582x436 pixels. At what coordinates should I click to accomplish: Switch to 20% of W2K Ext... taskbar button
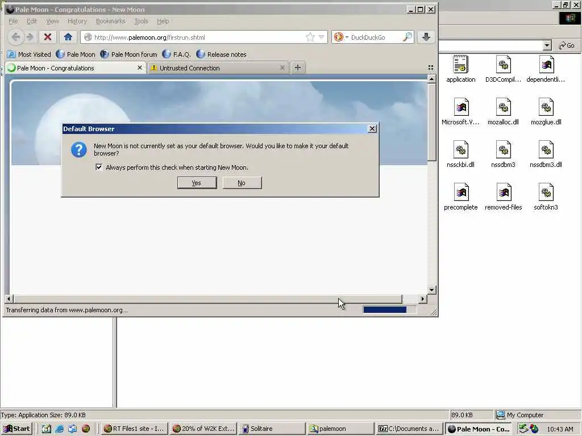coord(203,429)
